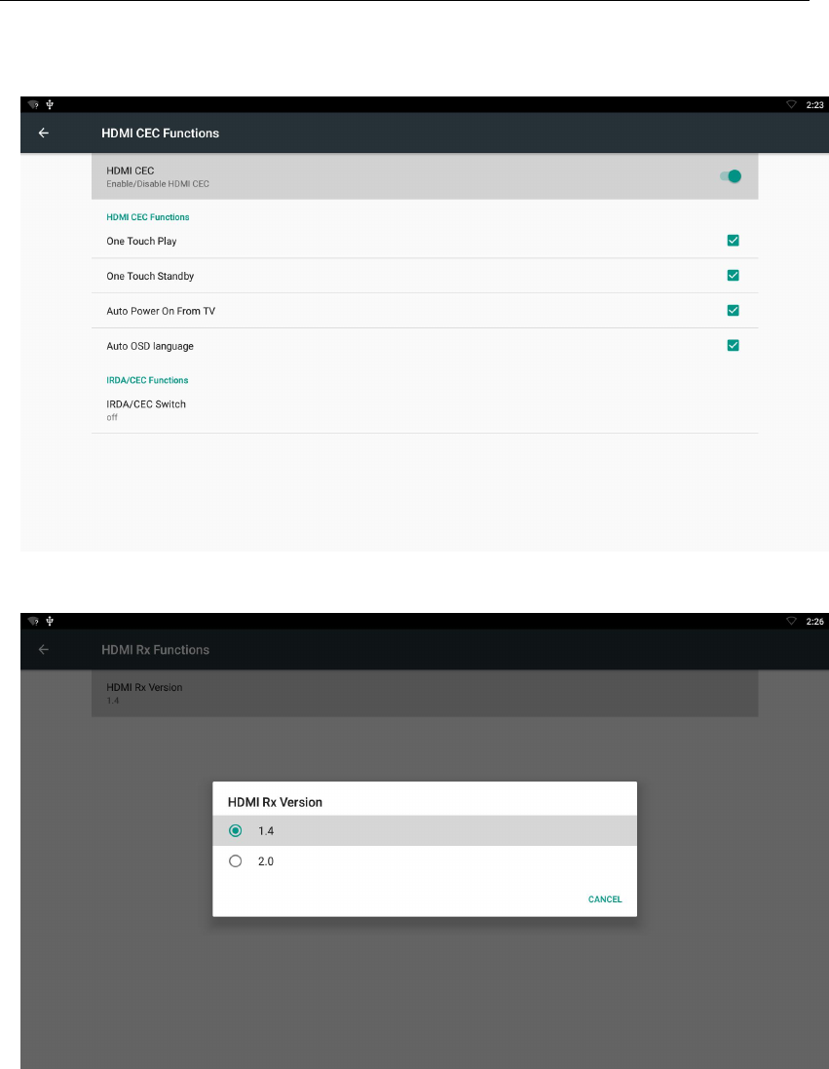Click Auto Power On From TV label
This screenshot has width=829, height=1069.
point(161,312)
